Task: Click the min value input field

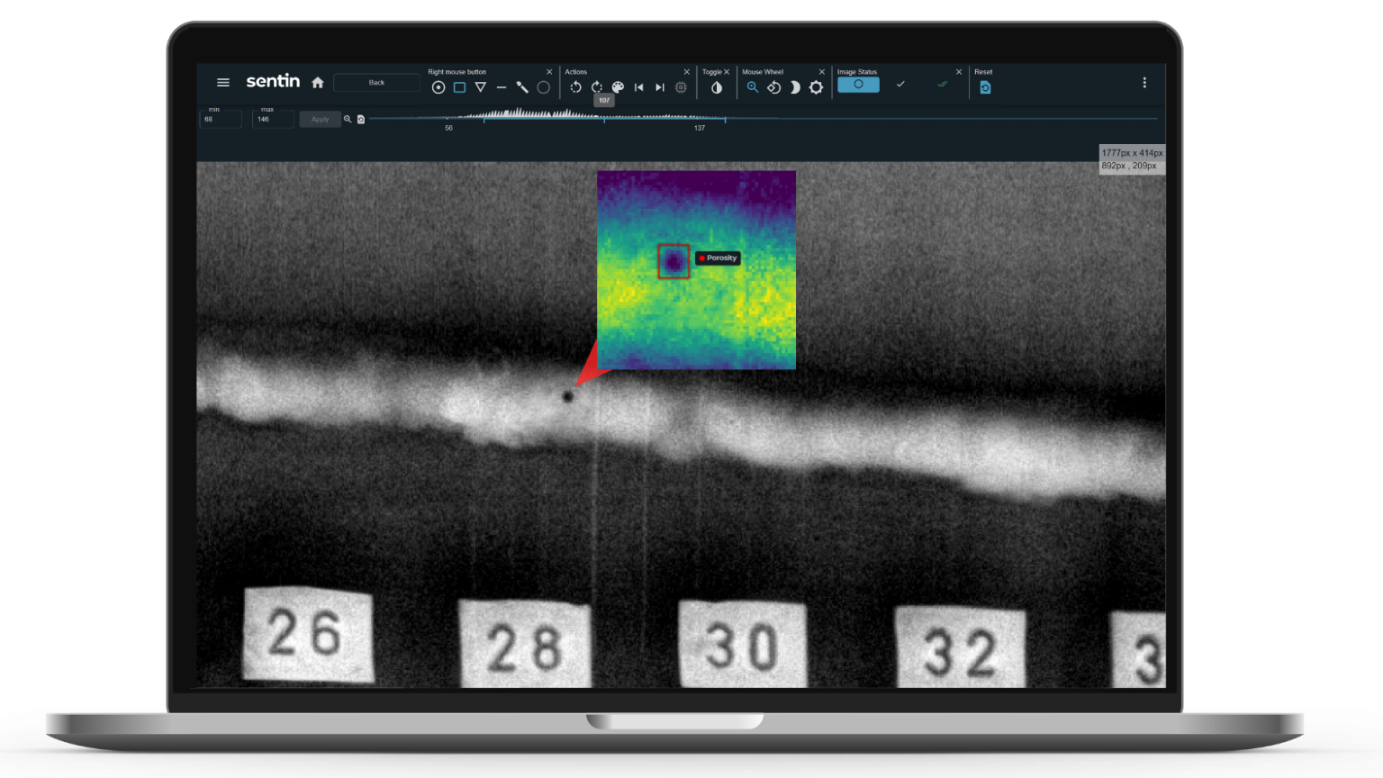Action: (219, 120)
